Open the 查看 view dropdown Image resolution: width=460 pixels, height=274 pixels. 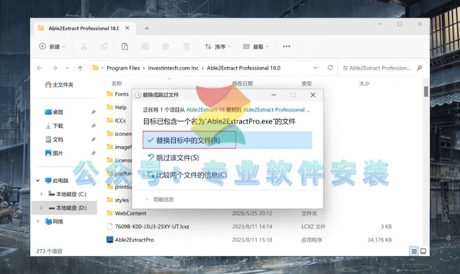click(x=255, y=46)
